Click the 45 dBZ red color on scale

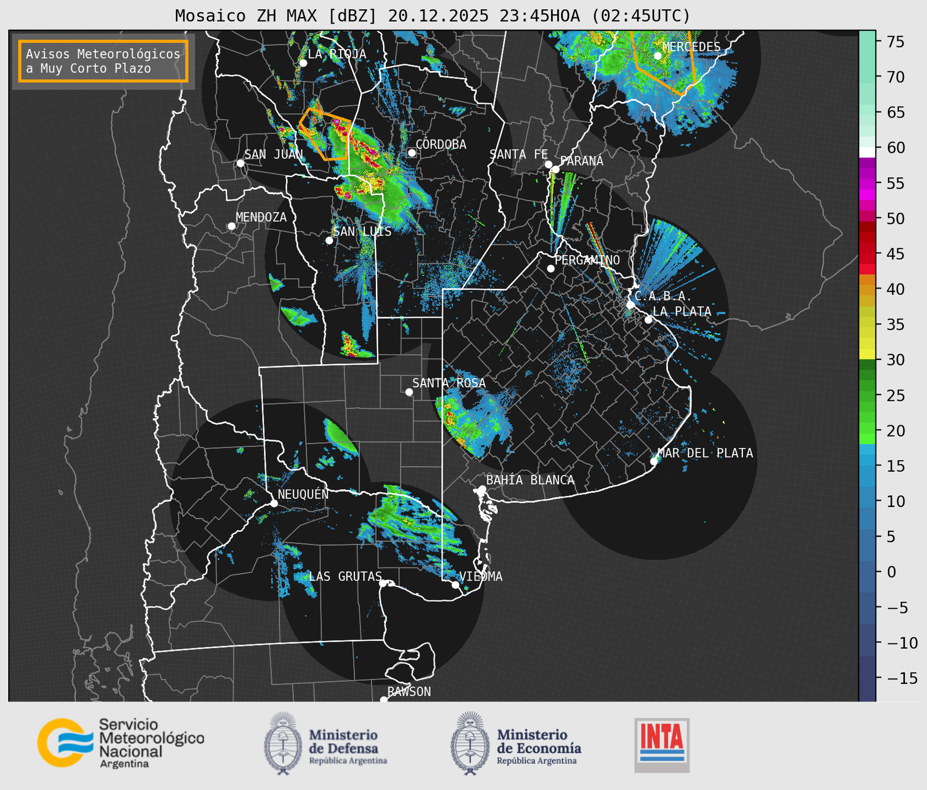[x=867, y=254]
